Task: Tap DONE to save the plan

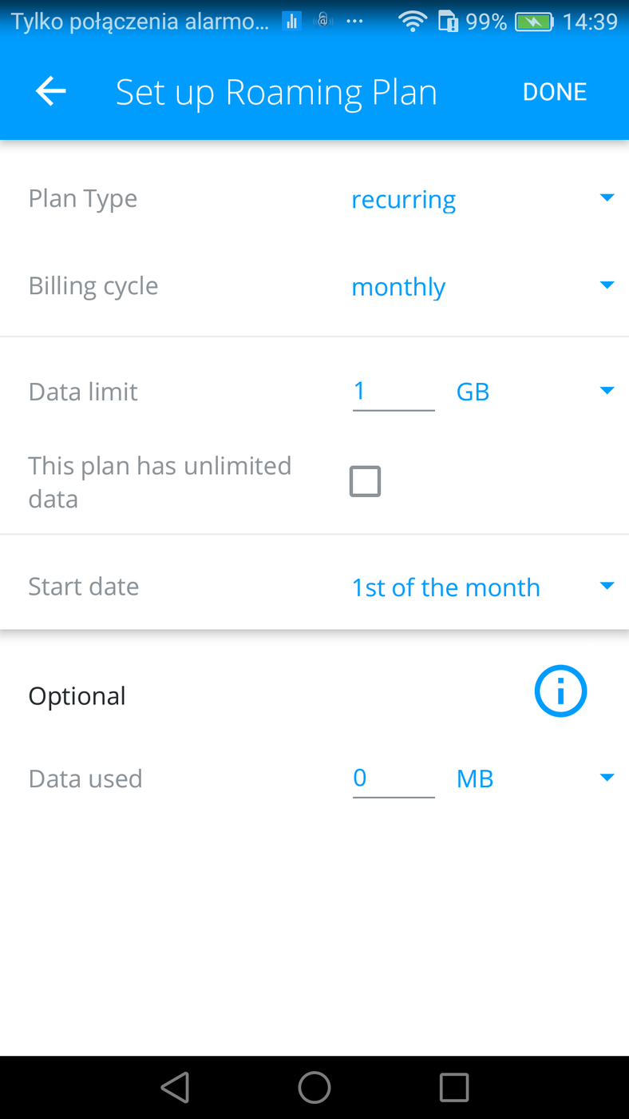Action: (555, 92)
